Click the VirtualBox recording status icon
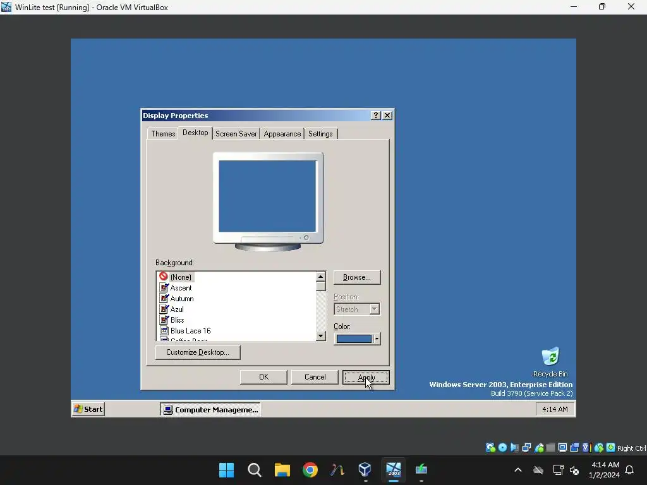This screenshot has width=647, height=485. coord(574,448)
